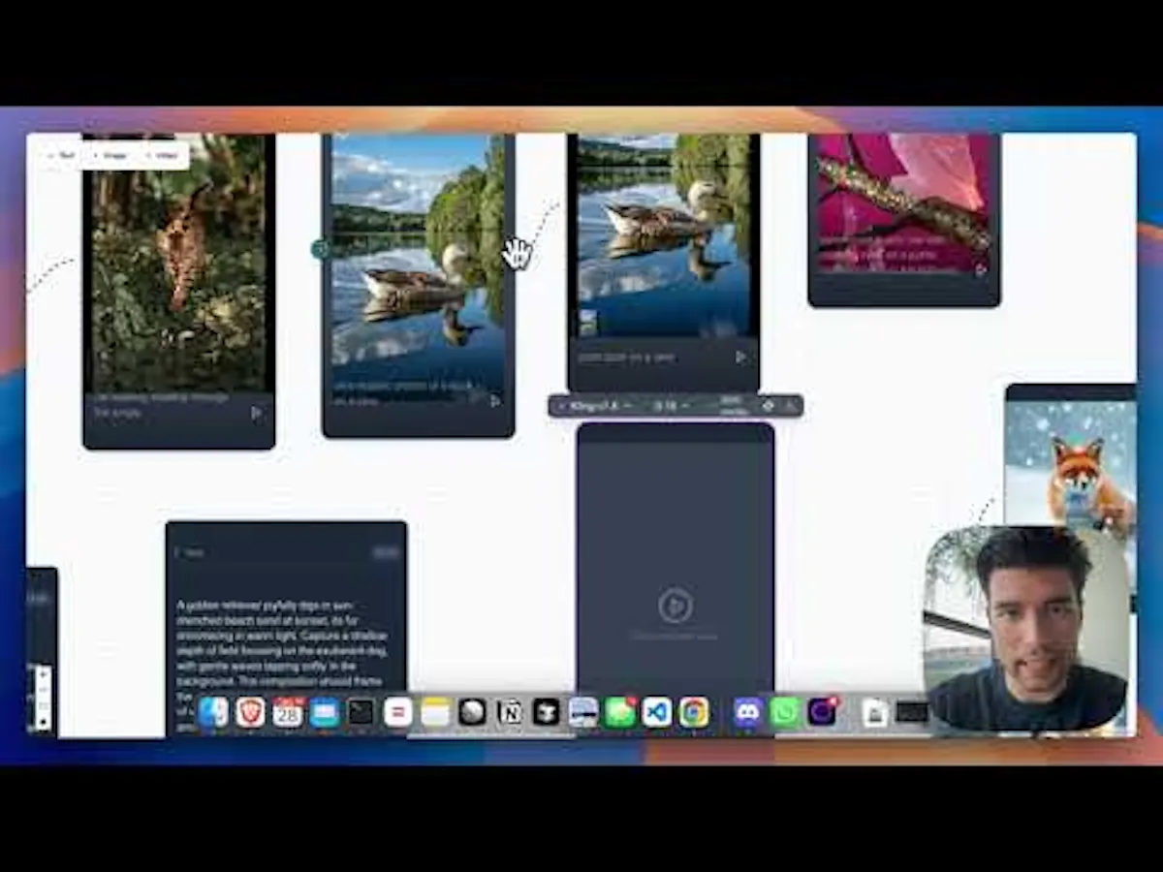Play the pink leaves video card
Screen dimensions: 1163x872
(980, 269)
